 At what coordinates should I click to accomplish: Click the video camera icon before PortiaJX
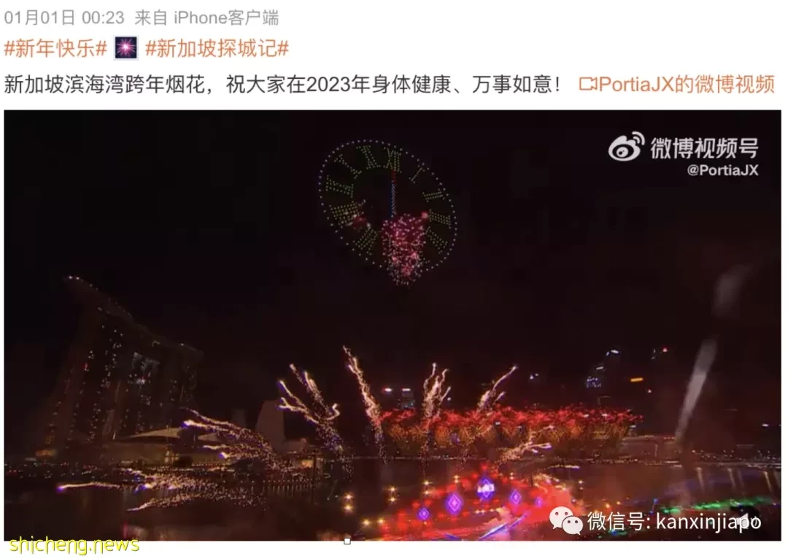point(587,84)
